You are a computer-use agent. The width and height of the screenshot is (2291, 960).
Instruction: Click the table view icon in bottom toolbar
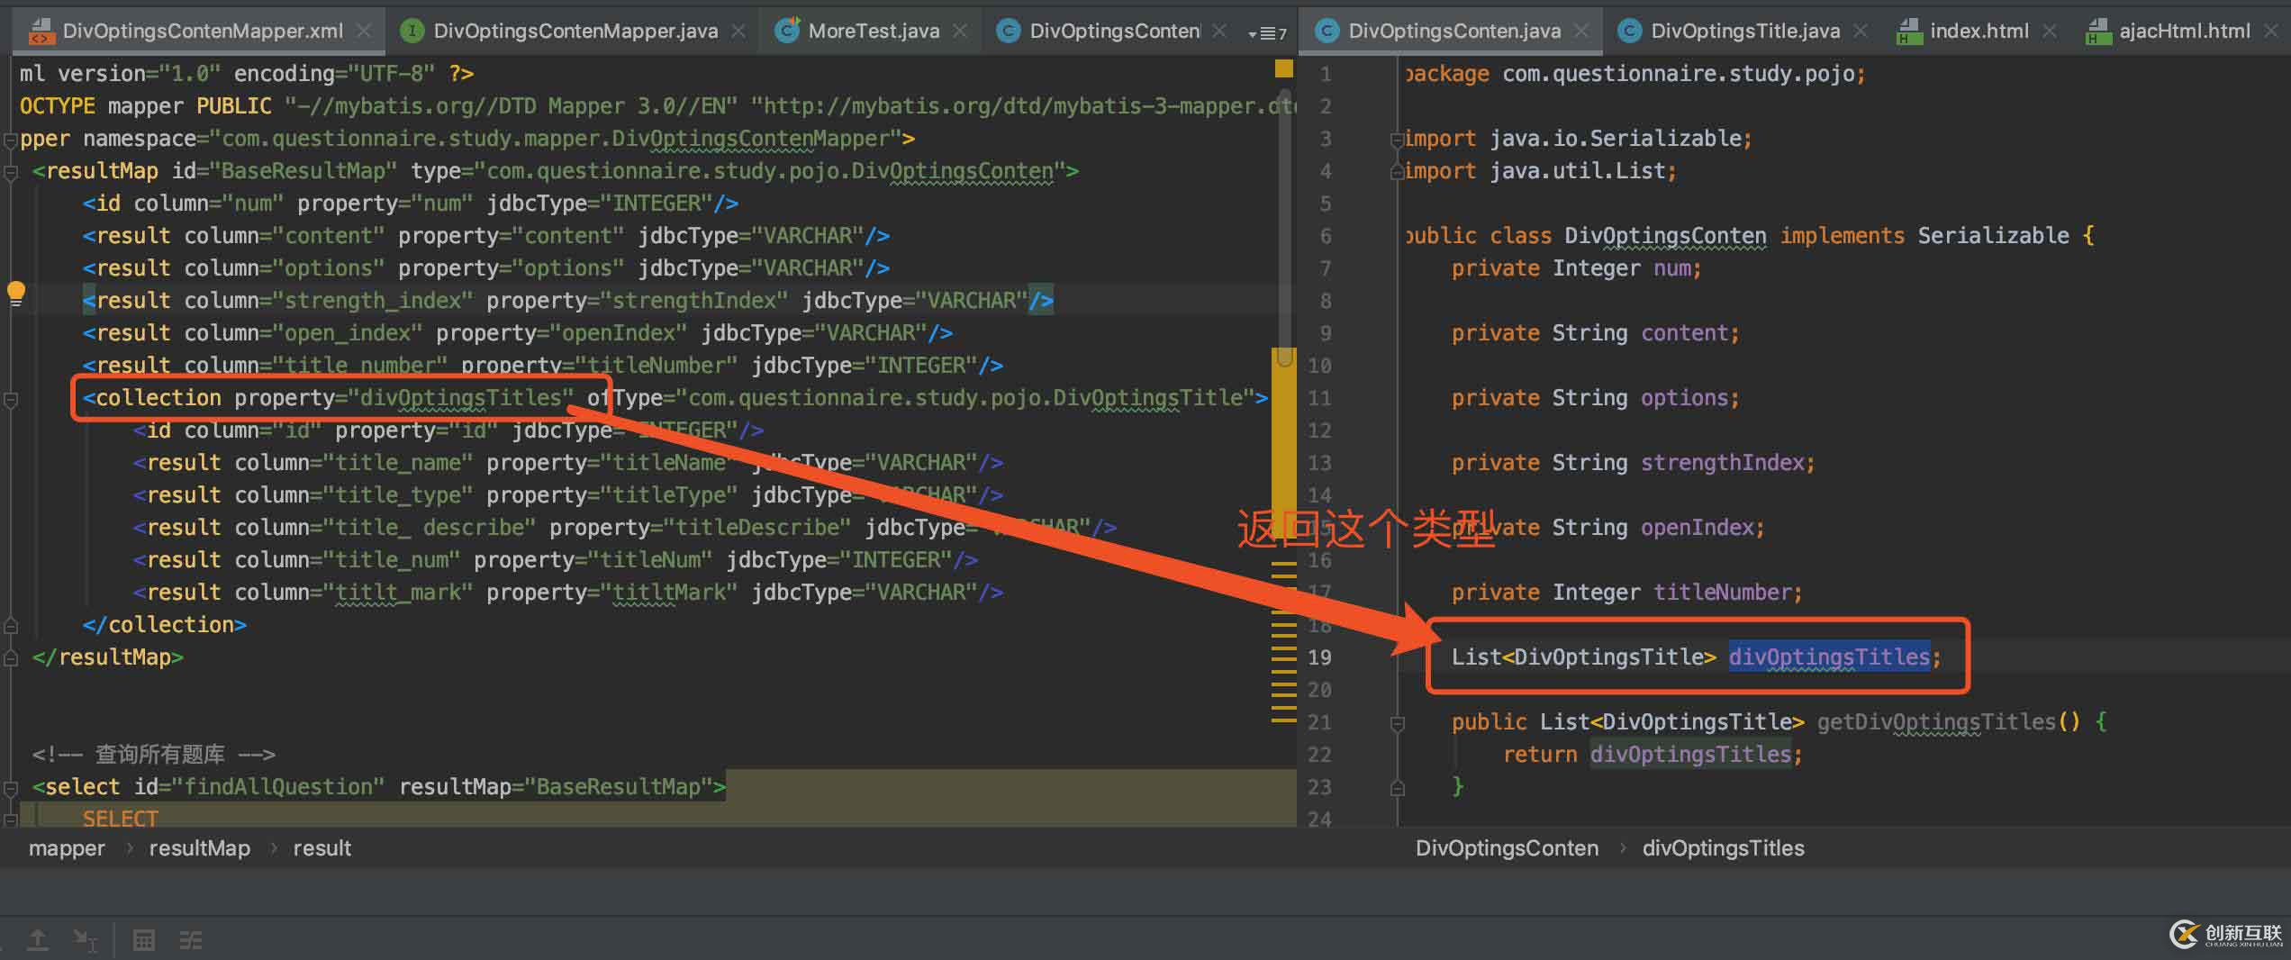[x=143, y=940]
